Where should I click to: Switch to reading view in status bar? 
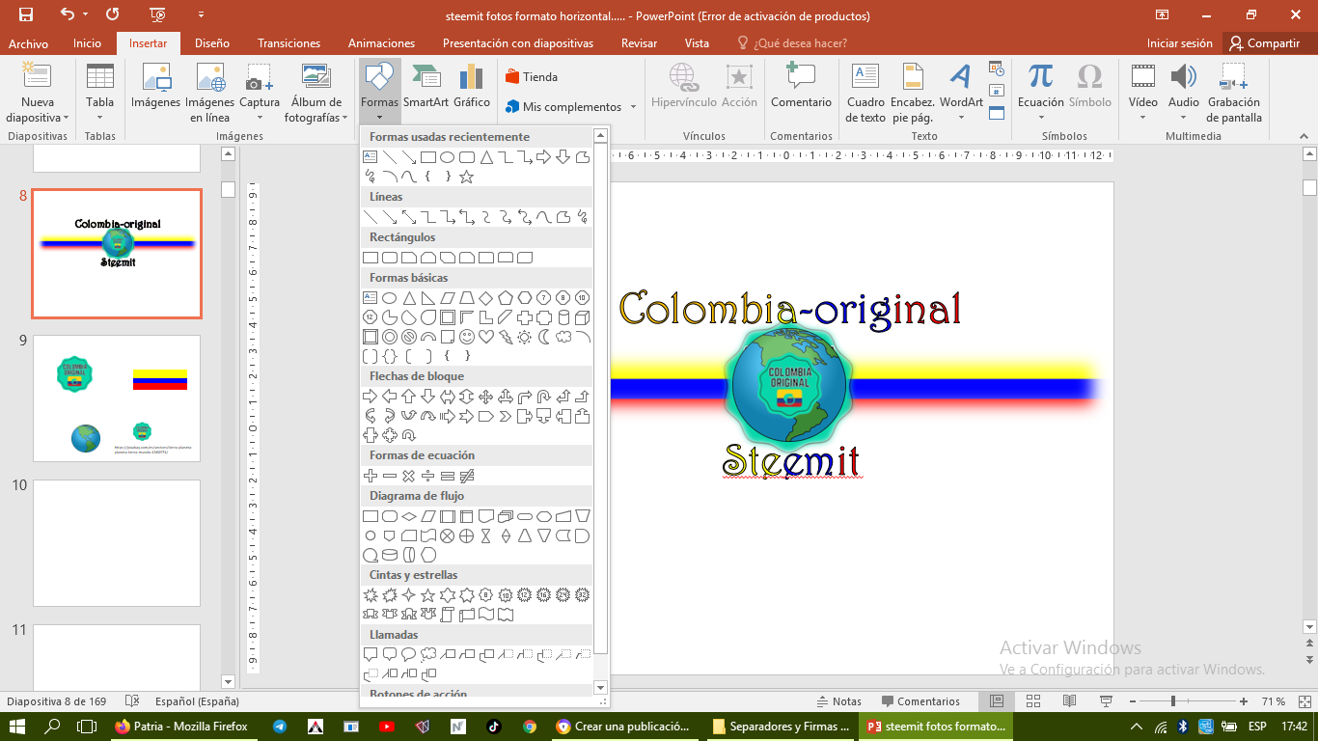(x=1070, y=701)
